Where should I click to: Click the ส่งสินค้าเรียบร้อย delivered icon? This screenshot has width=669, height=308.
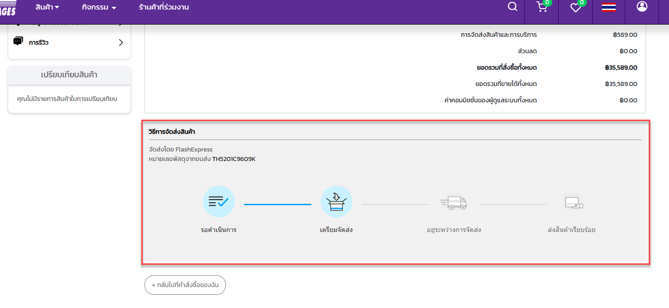[572, 202]
